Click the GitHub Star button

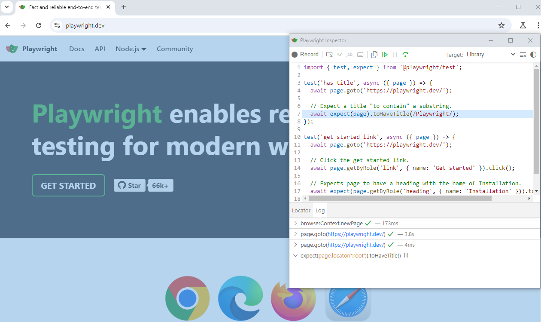click(x=129, y=185)
